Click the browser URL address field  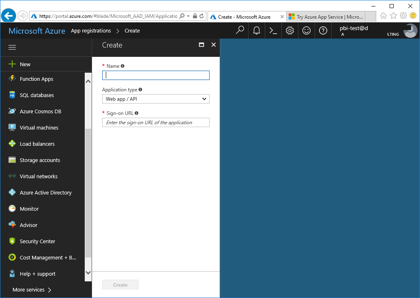point(108,16)
